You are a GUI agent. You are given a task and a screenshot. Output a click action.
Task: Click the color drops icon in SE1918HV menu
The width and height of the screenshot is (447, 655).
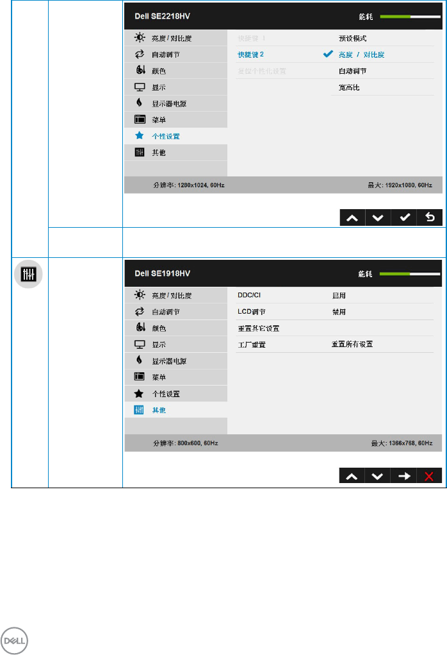(140, 327)
